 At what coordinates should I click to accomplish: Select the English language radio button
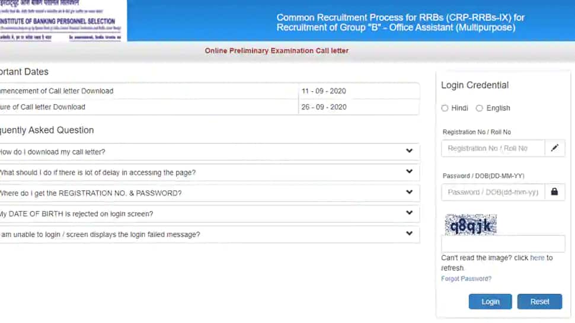click(x=480, y=108)
